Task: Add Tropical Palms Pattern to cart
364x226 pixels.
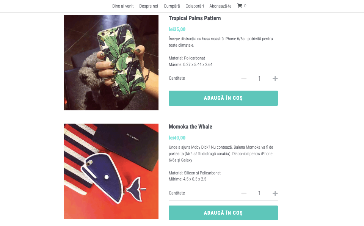Action: [x=223, y=98]
